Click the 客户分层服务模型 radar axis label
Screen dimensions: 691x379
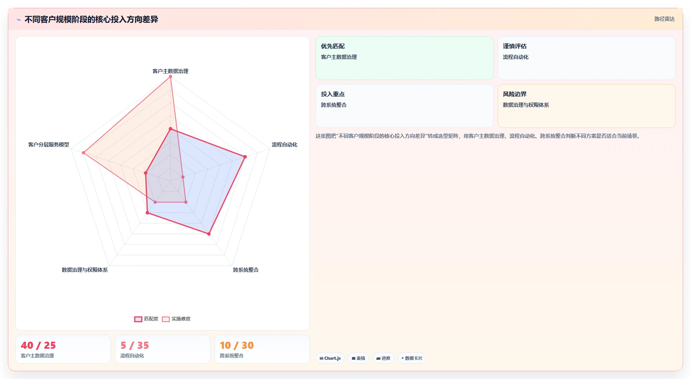click(x=49, y=145)
